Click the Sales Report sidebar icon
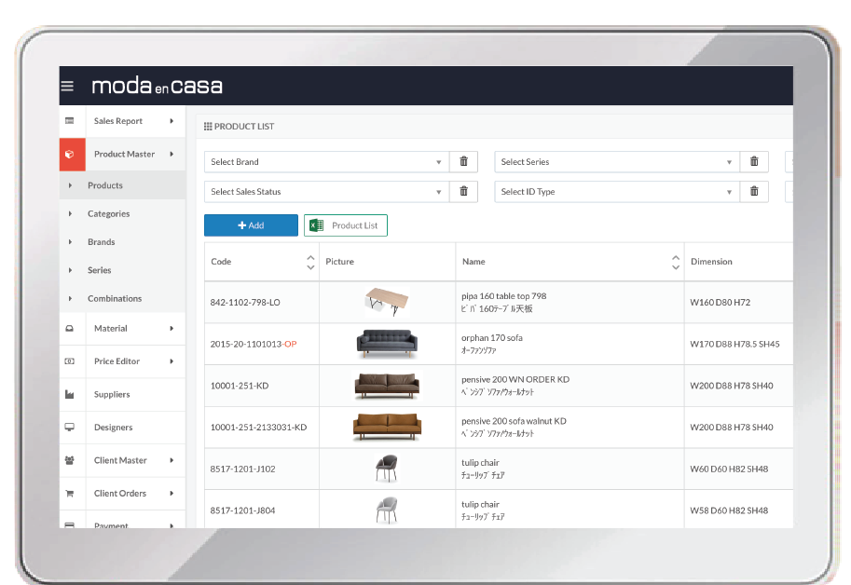Screen dimensions: 851x585 [70, 121]
